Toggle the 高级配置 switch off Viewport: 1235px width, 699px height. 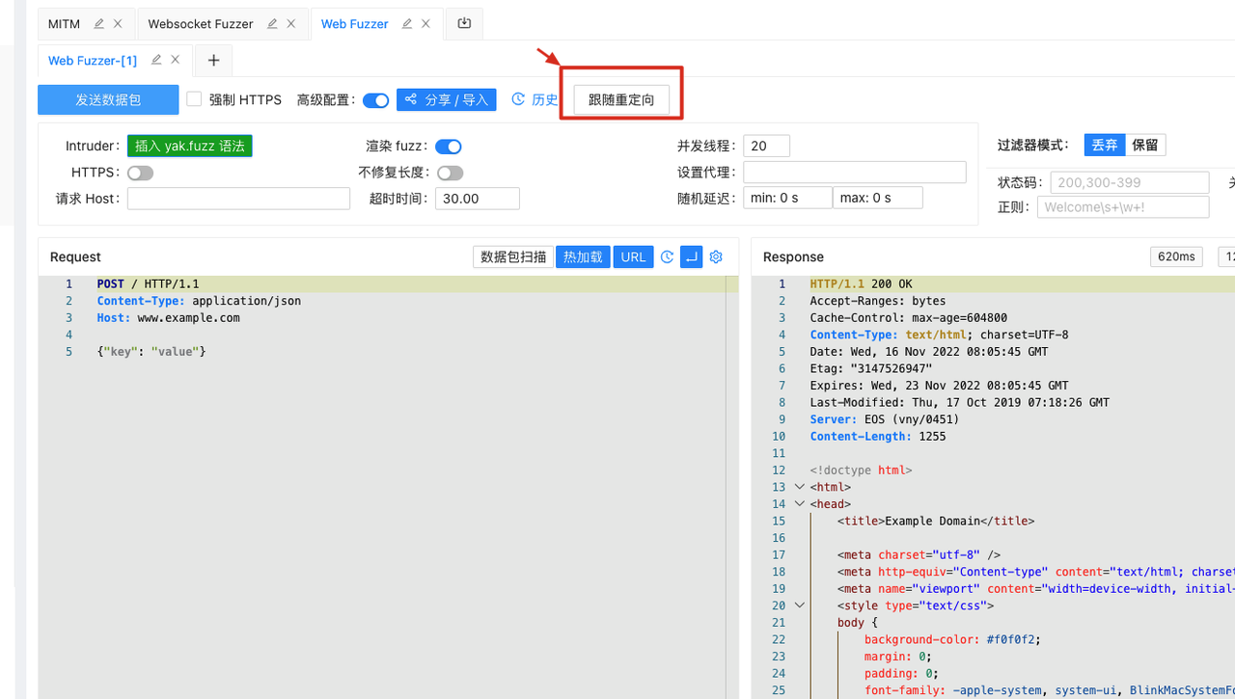pos(375,100)
